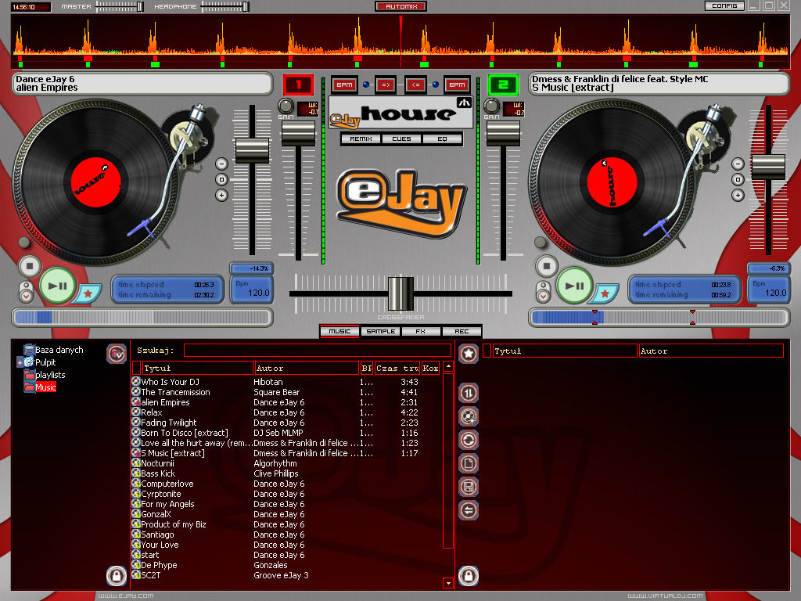
Task: Select playlists folder in tree
Action: click(50, 375)
